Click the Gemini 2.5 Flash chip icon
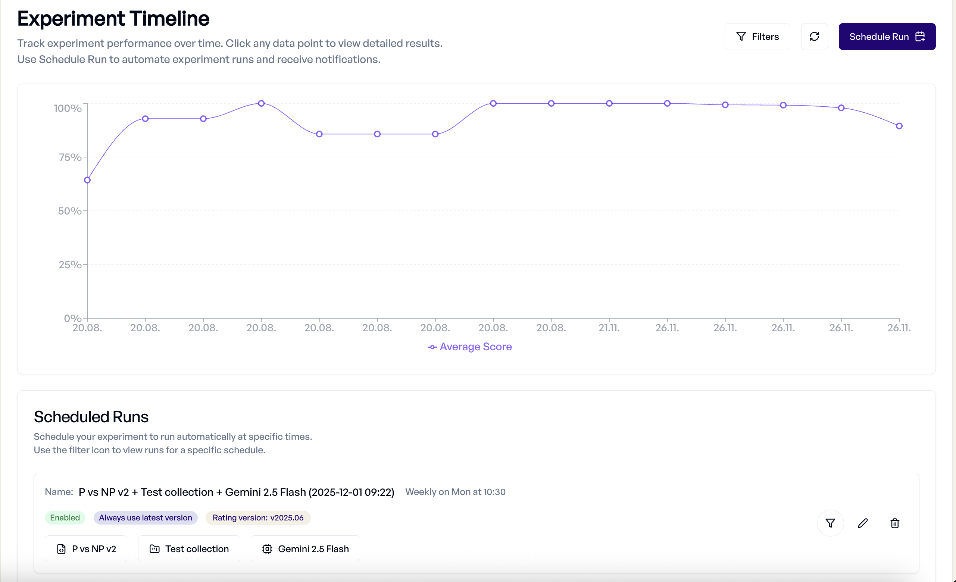 [267, 549]
